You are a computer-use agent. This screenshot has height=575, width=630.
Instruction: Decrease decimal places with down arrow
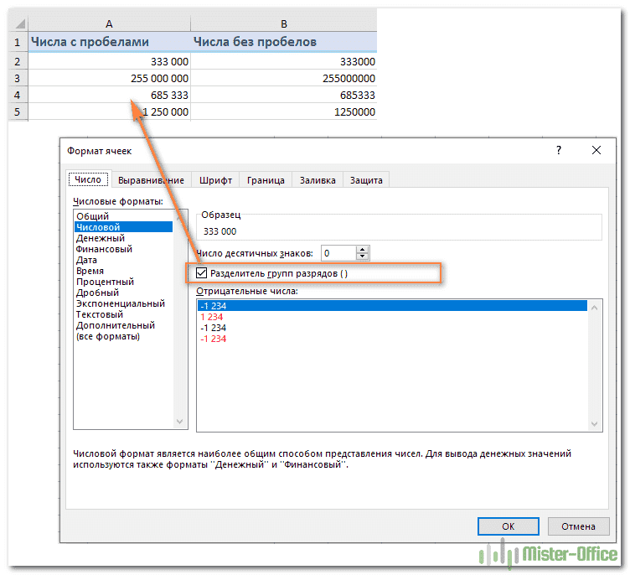[x=363, y=256]
